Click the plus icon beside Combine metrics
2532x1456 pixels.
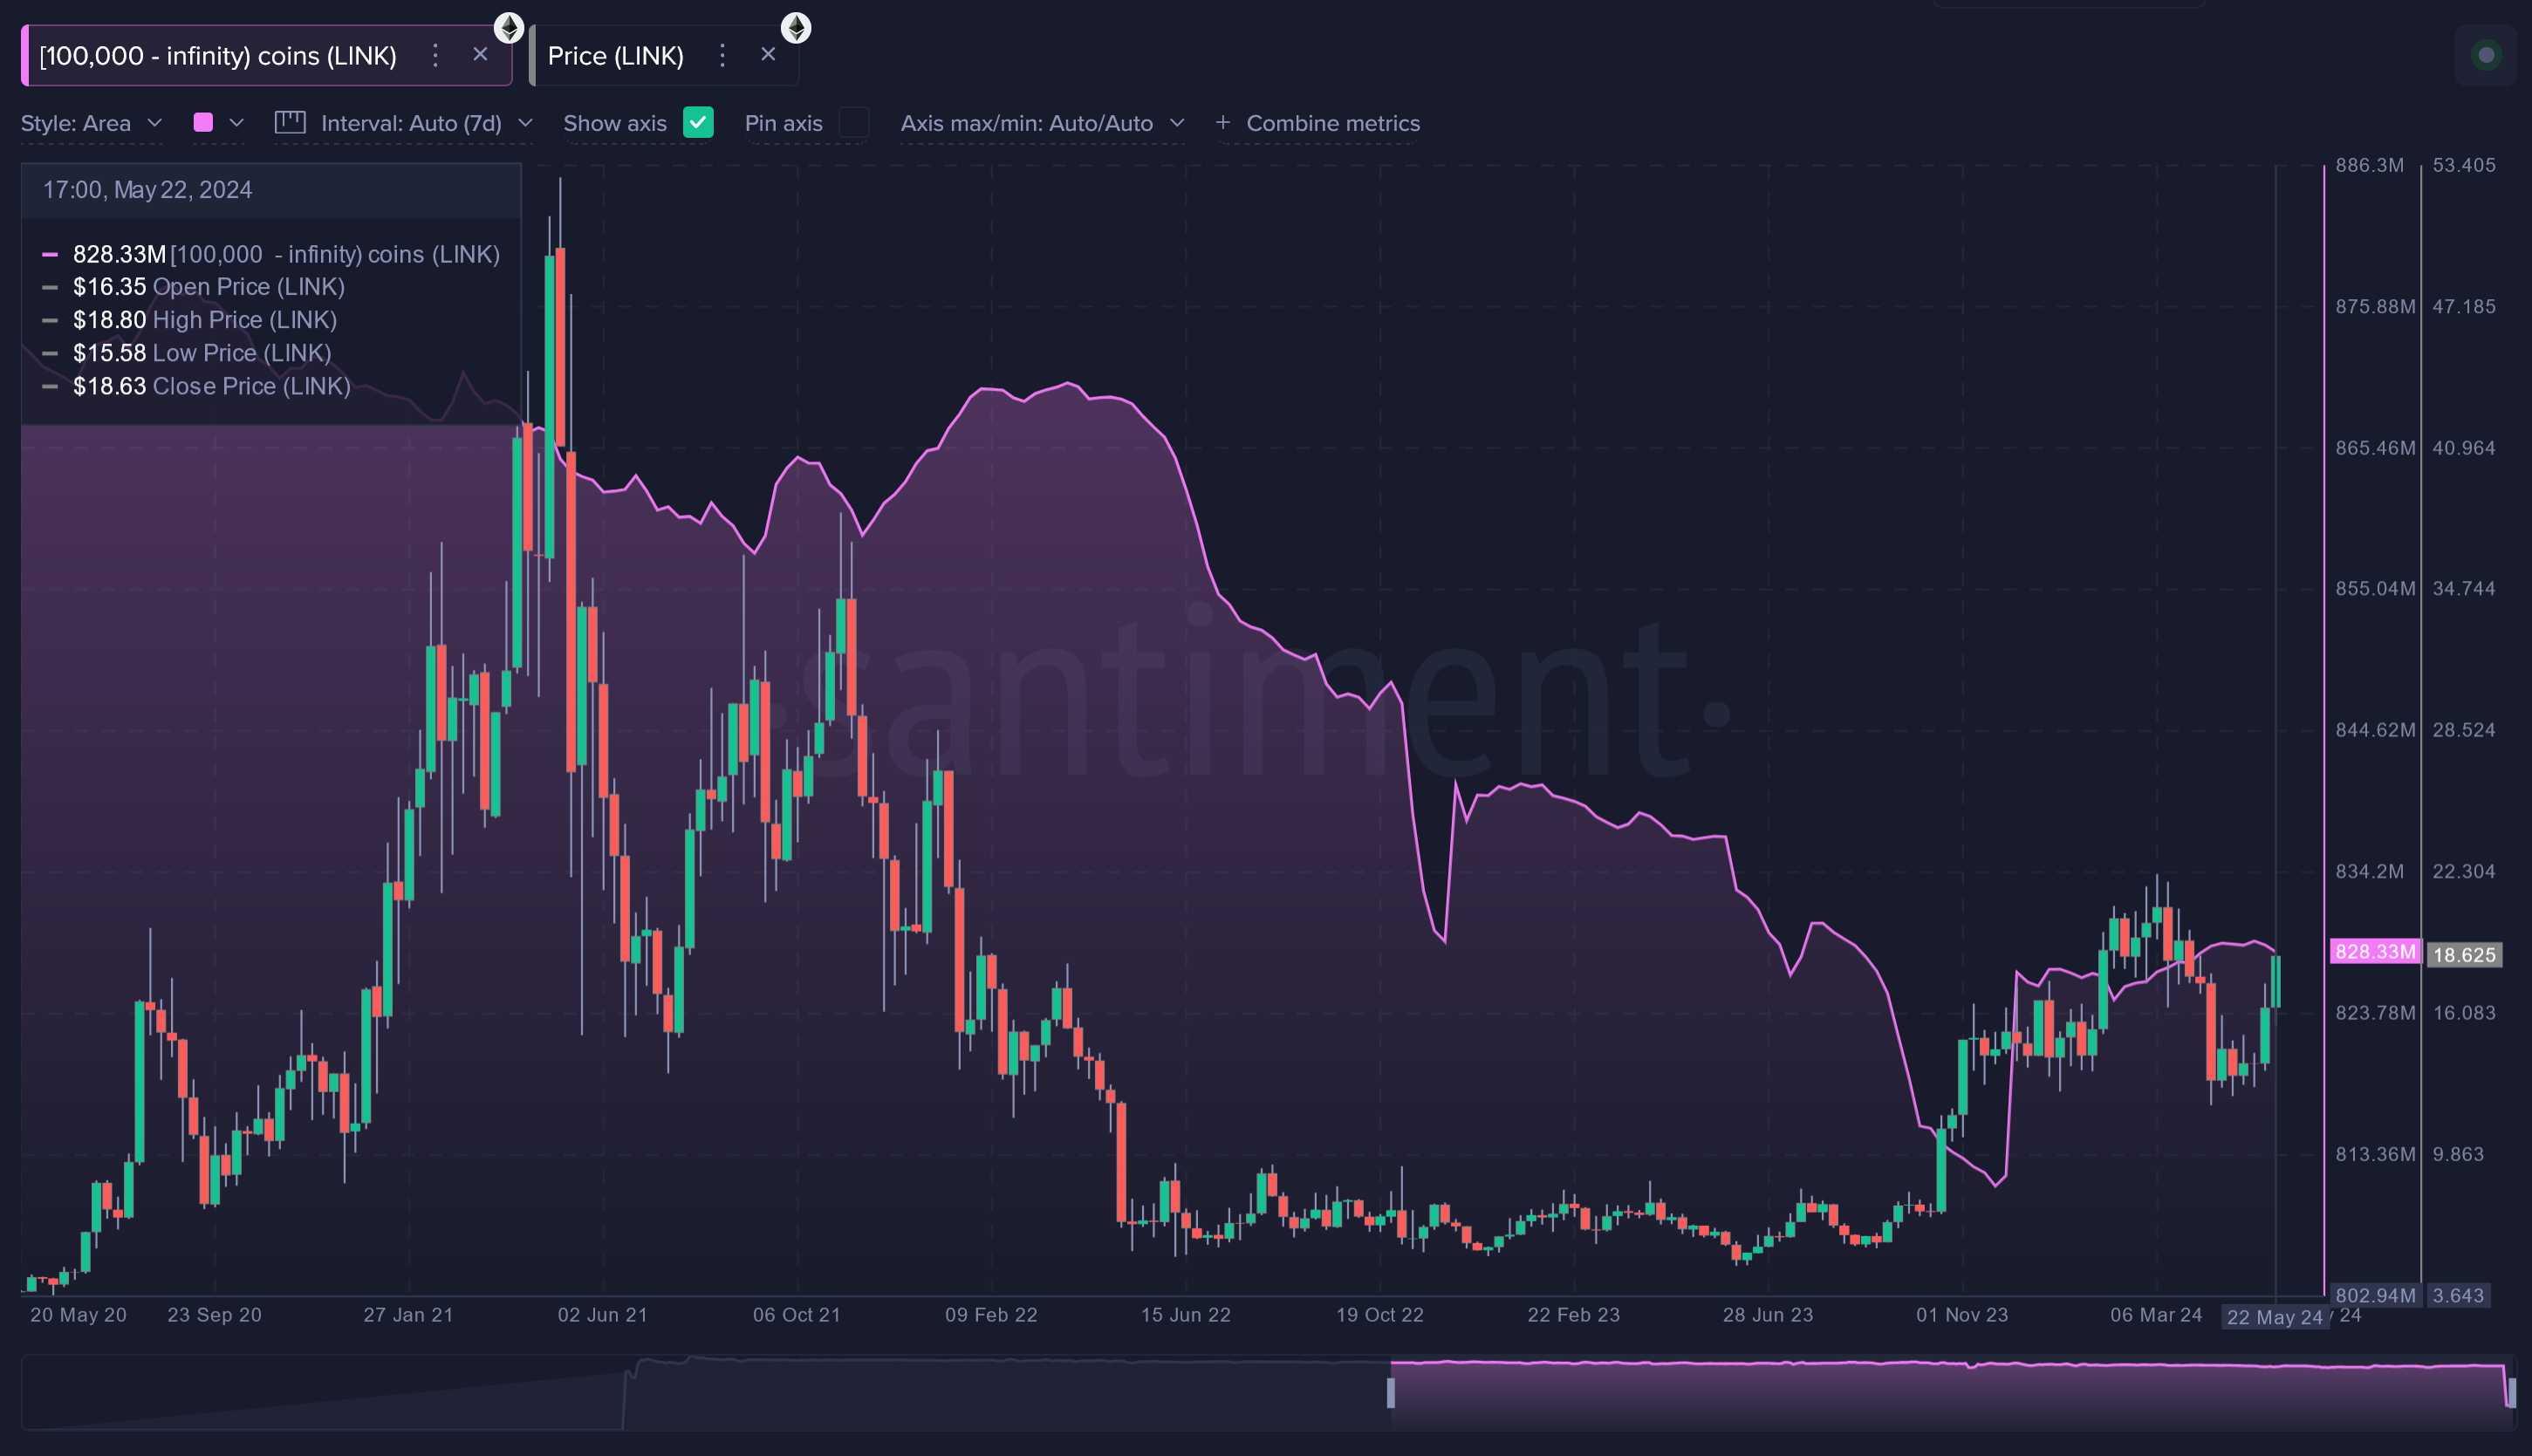coord(1222,122)
